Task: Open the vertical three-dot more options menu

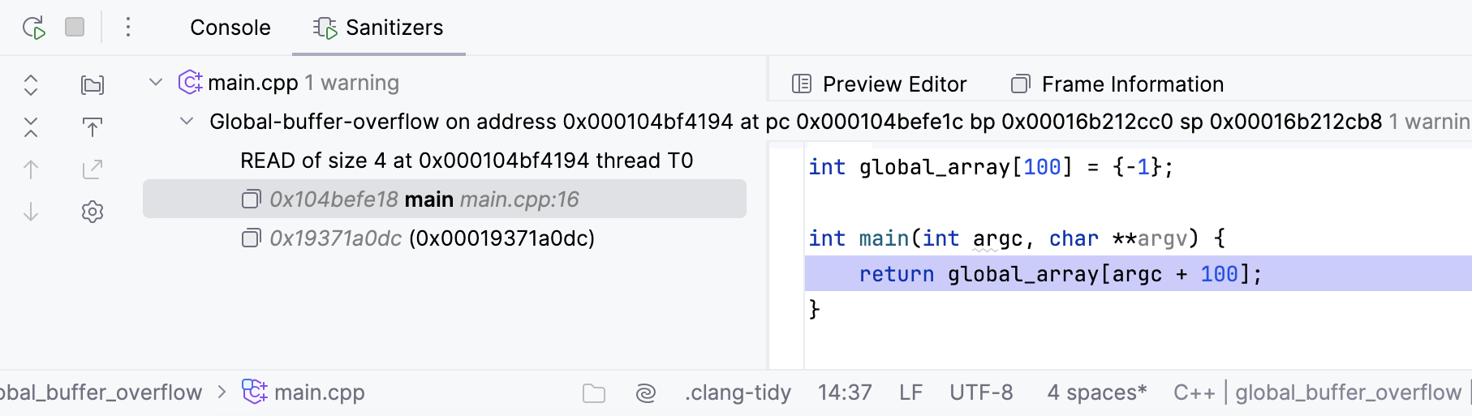Action: pyautogui.click(x=128, y=28)
